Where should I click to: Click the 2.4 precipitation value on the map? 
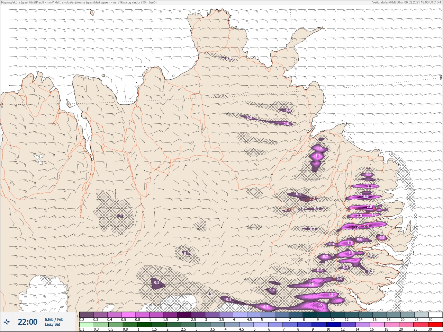point(367,226)
